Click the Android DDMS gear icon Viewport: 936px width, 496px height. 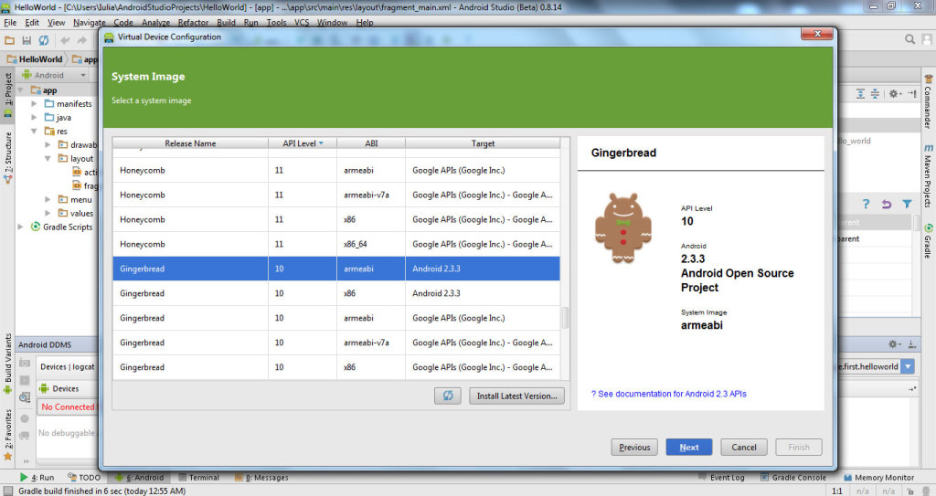point(894,344)
